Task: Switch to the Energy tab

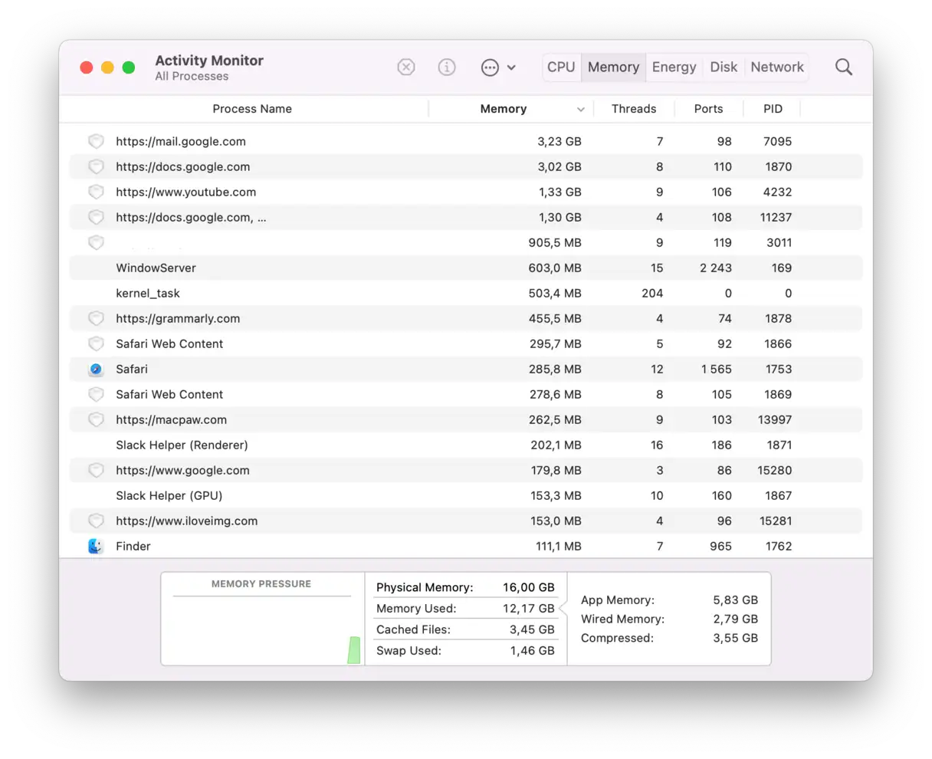Action: (x=674, y=67)
